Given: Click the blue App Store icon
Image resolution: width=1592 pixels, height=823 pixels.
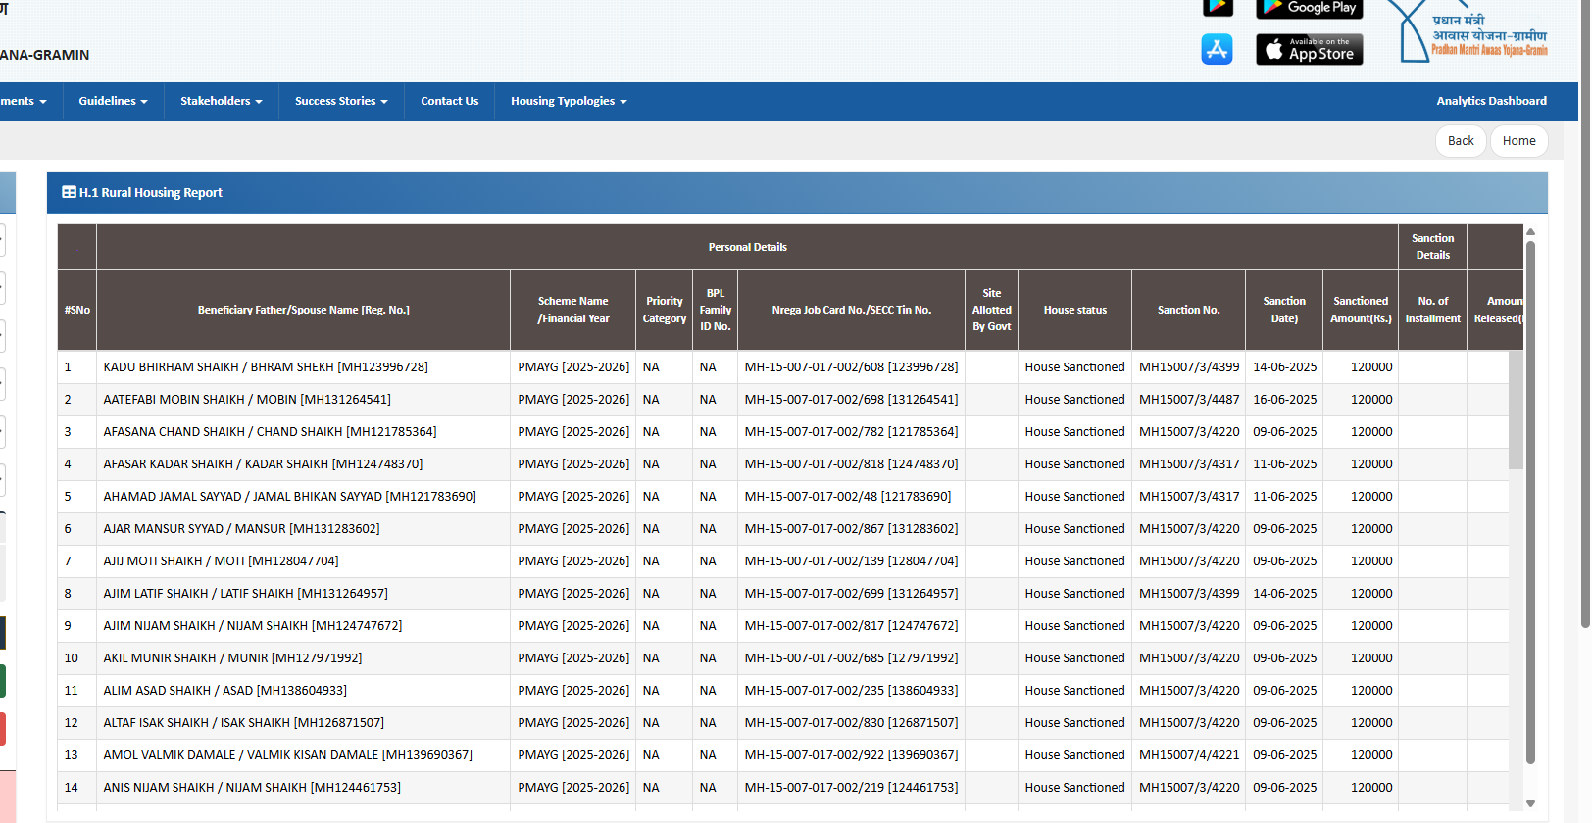Looking at the screenshot, I should point(1217,49).
